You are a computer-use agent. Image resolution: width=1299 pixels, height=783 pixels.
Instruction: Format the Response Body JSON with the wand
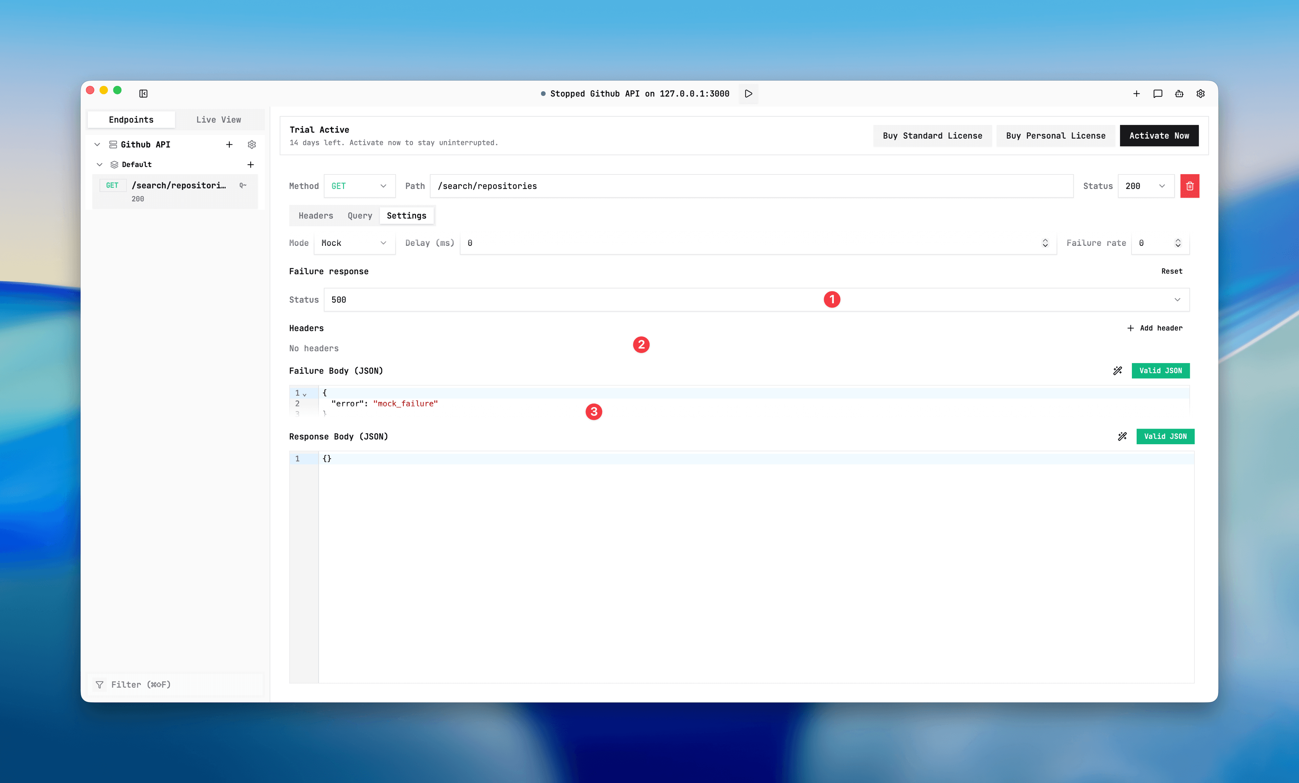[1122, 436]
